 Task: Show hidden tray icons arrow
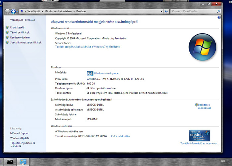coord(229,162)
